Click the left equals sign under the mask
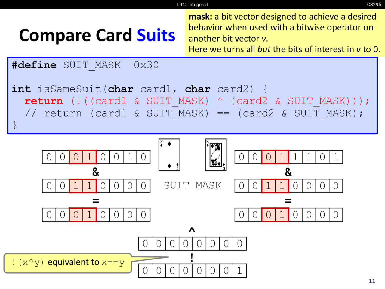The width and height of the screenshot is (385, 289). [96, 201]
